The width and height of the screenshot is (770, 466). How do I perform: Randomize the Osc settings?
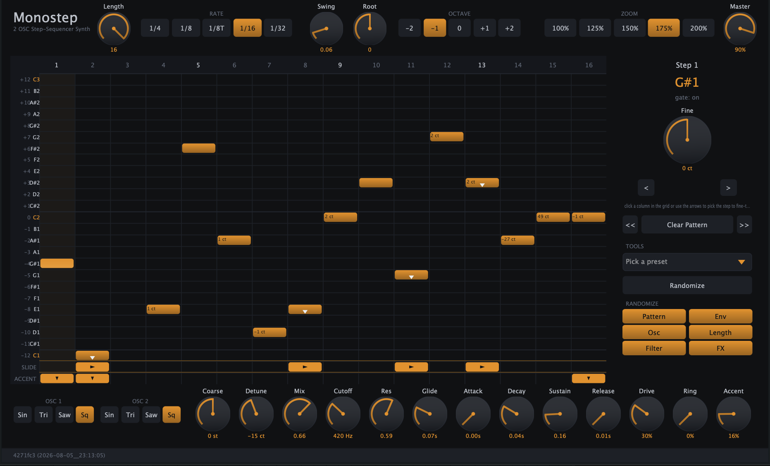coord(654,333)
